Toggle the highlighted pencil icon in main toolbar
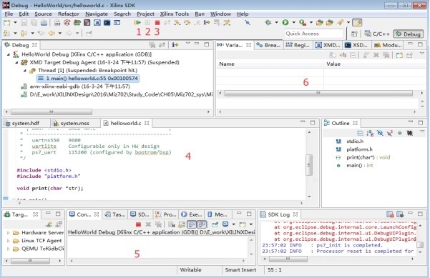The width and height of the screenshot is (430, 278). point(357,22)
